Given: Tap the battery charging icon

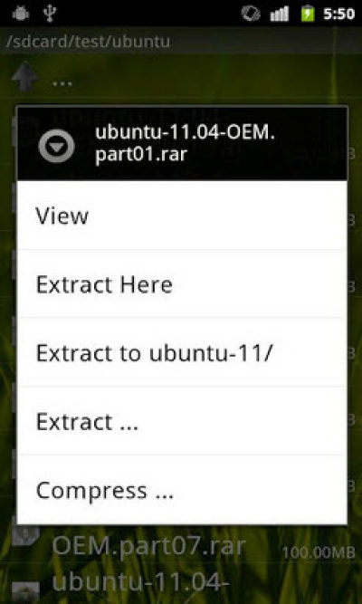Looking at the screenshot, I should click(308, 14).
